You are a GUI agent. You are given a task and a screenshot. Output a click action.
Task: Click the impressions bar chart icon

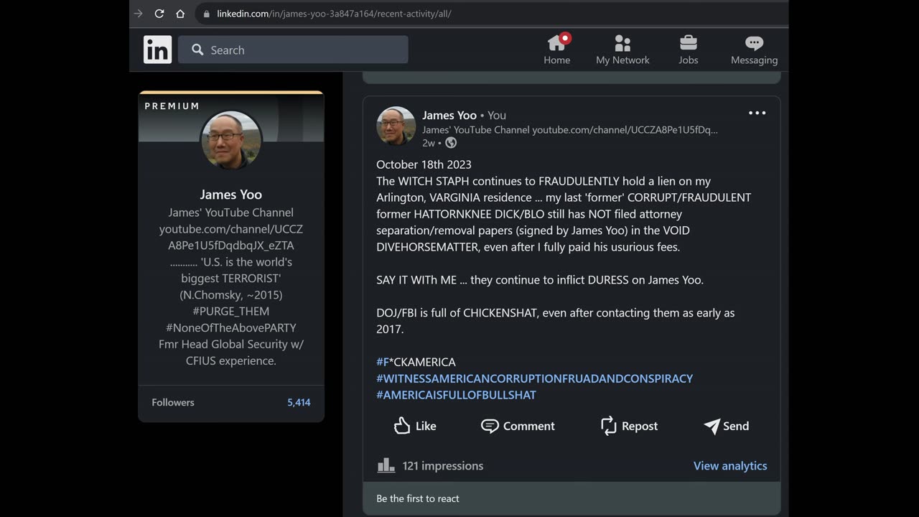pyautogui.click(x=386, y=465)
